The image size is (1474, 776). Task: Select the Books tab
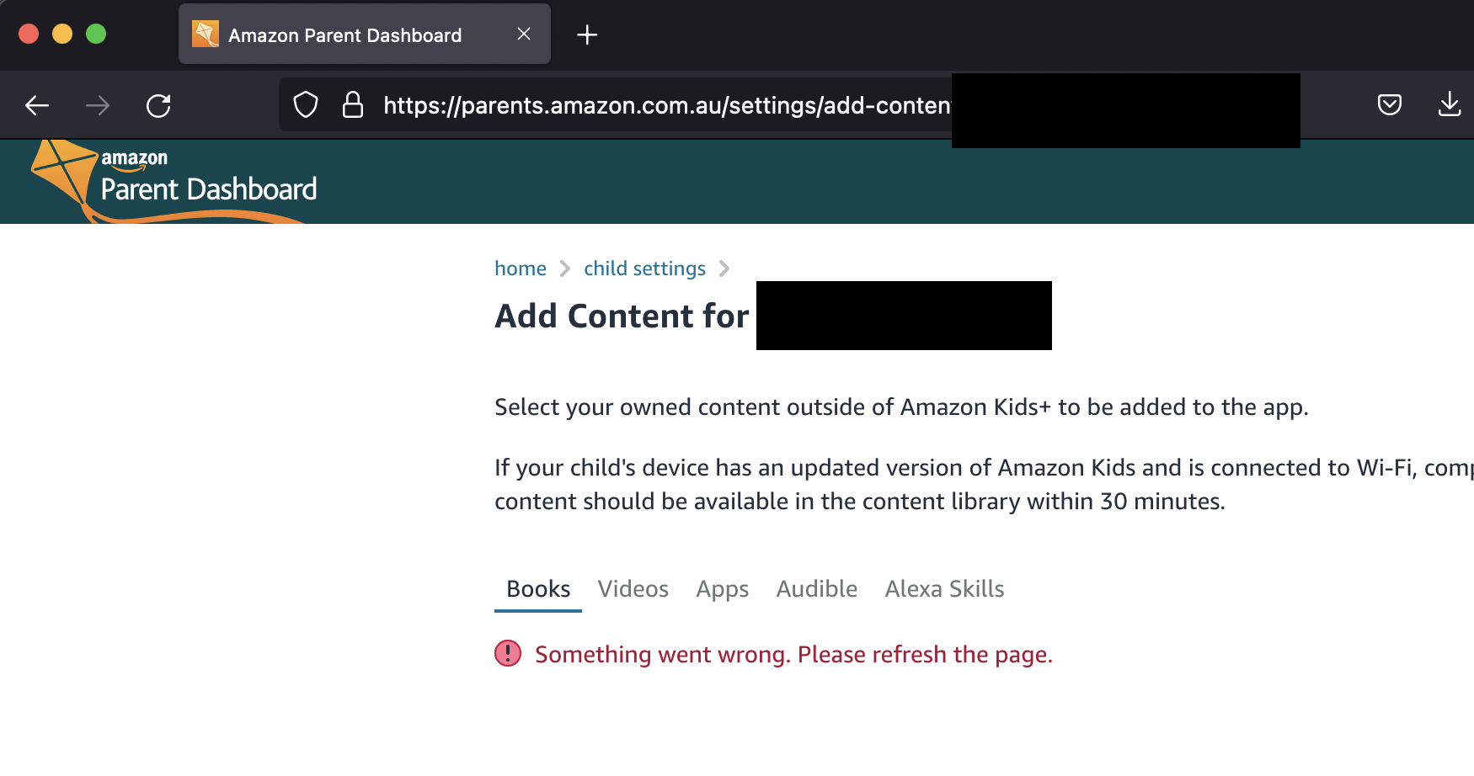[537, 588]
